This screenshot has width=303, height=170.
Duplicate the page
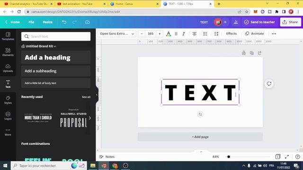pyautogui.click(x=251, y=53)
